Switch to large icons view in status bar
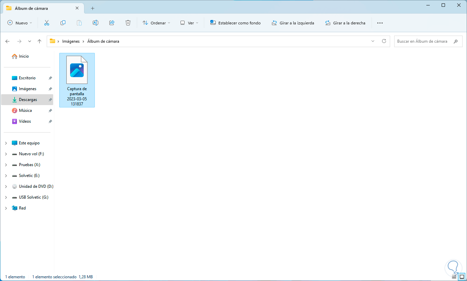 click(462, 277)
